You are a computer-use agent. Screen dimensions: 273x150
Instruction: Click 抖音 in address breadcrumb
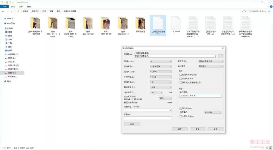pyautogui.click(x=44, y=11)
